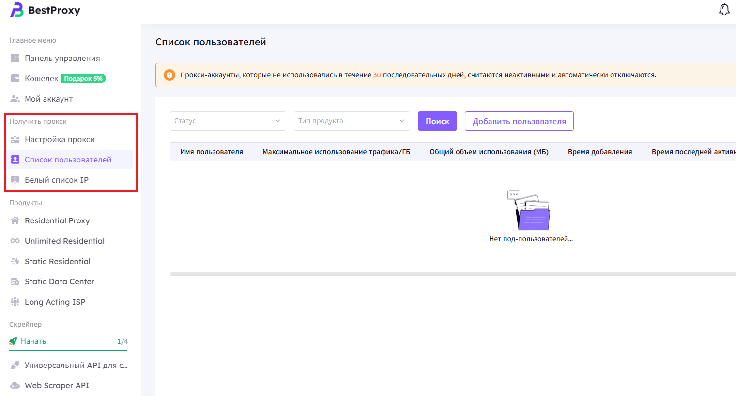736x396 pixels.
Task: Open Настройка прокси page
Action: (60, 139)
